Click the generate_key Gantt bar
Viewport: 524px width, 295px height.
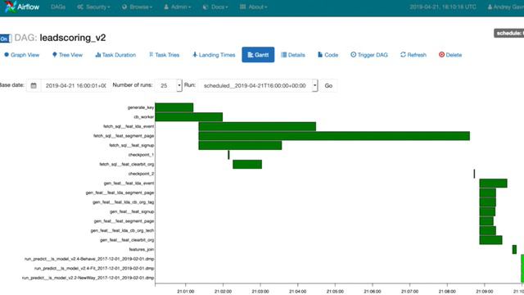174,107
